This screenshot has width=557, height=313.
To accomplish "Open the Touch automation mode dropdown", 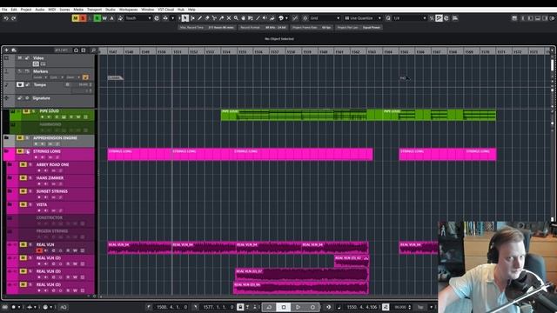I will pos(138,18).
